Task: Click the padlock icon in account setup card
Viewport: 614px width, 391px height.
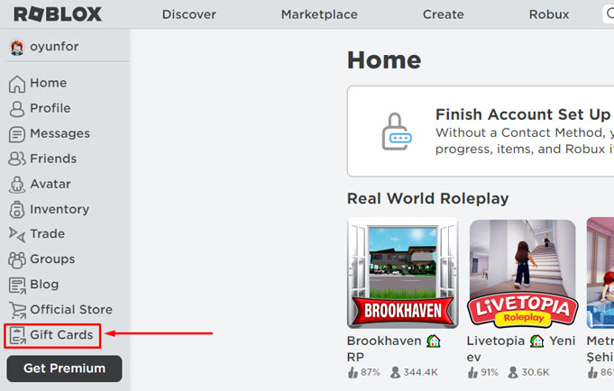Action: [397, 132]
